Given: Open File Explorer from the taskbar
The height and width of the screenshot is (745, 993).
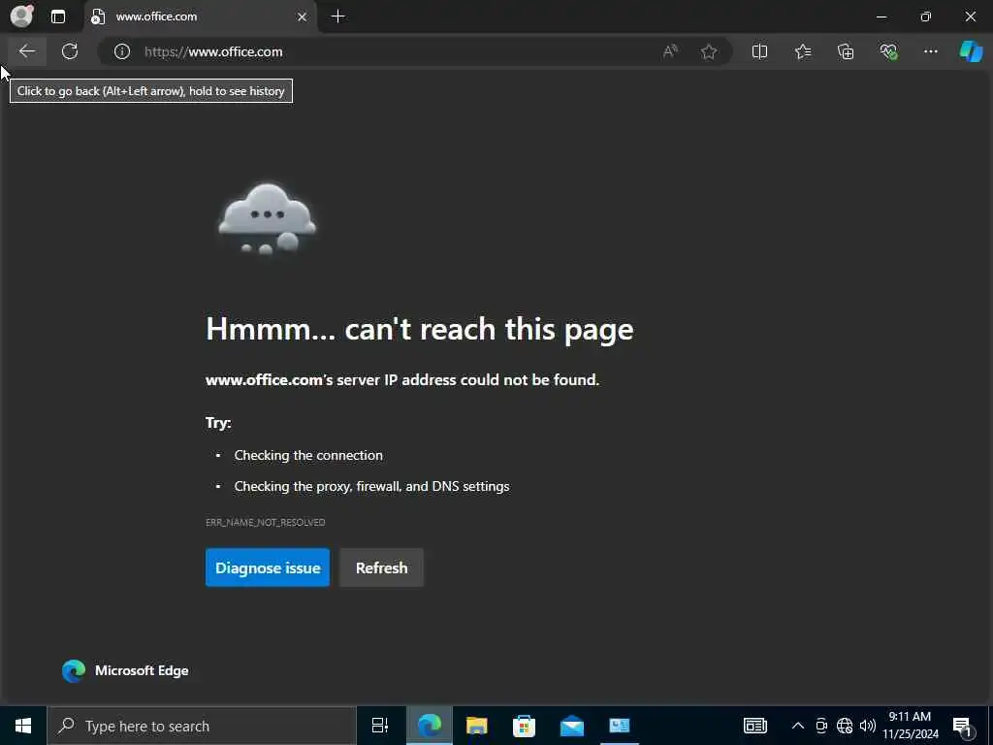Looking at the screenshot, I should pos(476,726).
